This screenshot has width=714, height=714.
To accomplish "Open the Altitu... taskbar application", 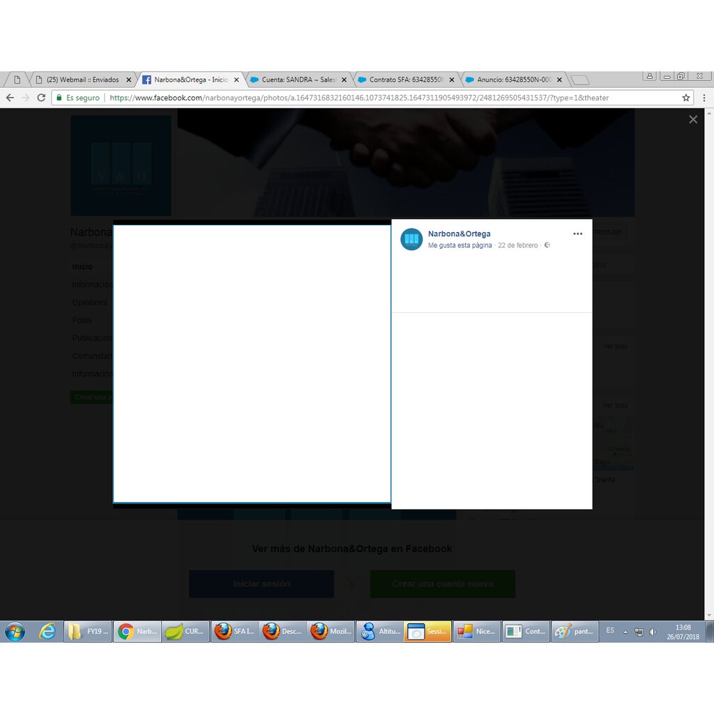I will coord(379,632).
